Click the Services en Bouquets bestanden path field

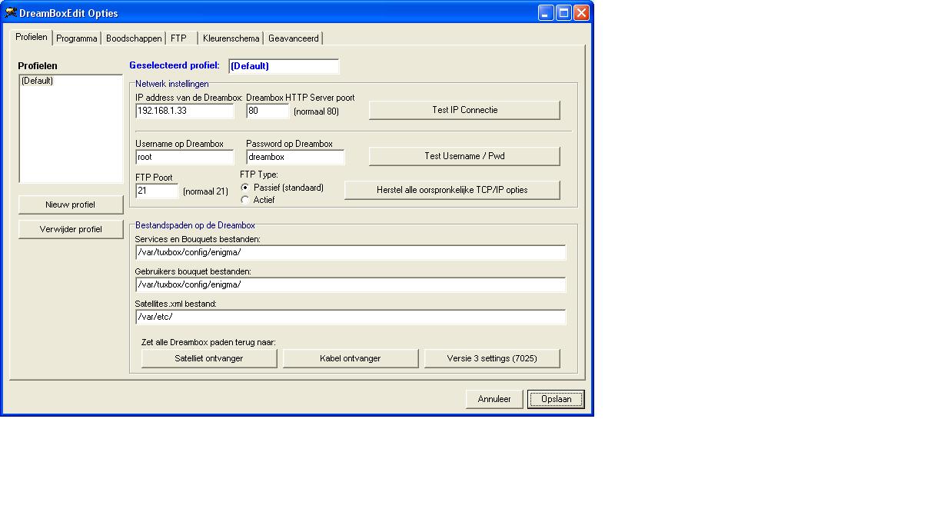pyautogui.click(x=351, y=252)
